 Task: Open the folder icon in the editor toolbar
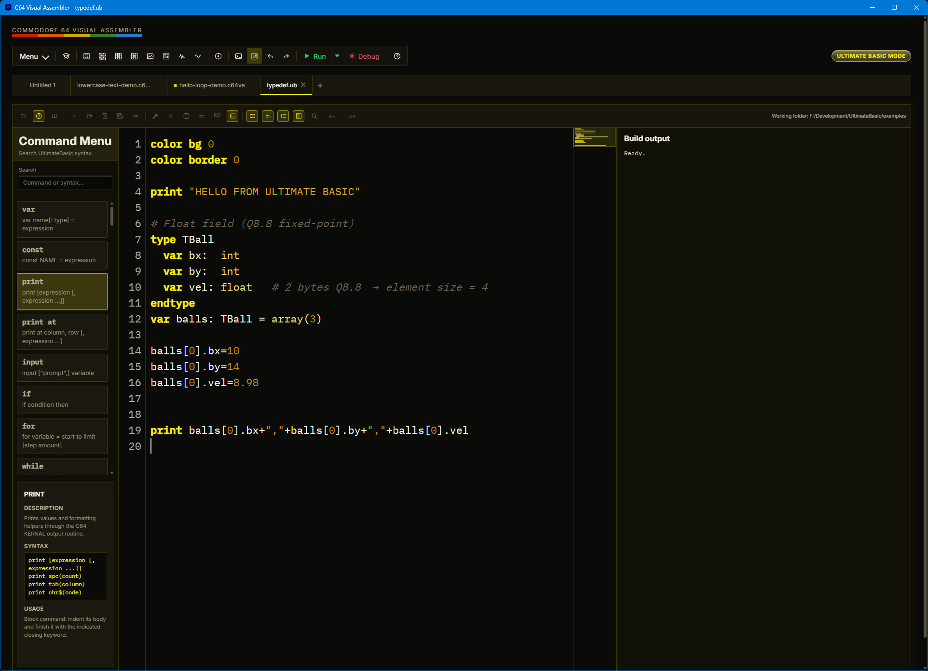tap(23, 116)
